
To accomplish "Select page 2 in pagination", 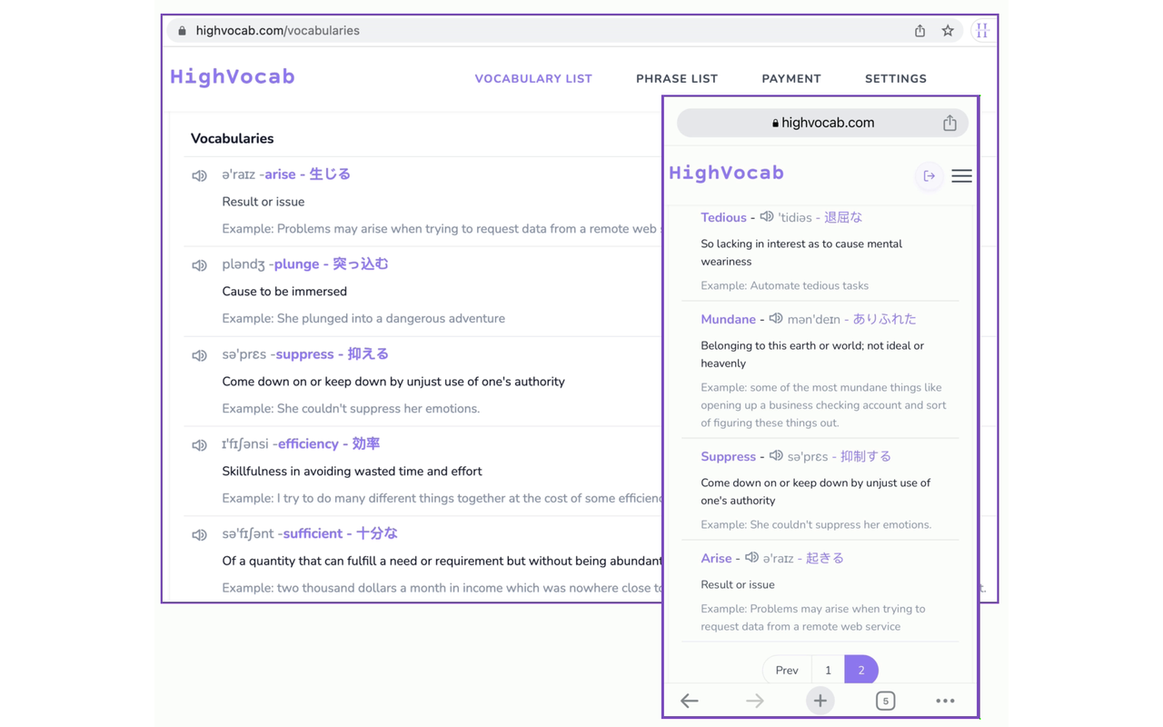I will pos(861,671).
